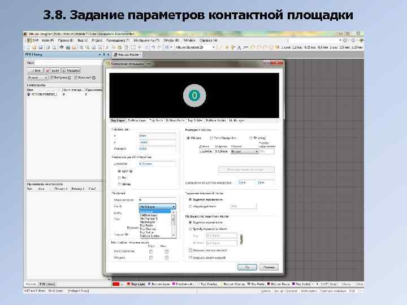
Task: Open the PCB Library panel menu arrow
Action: [x=99, y=55]
